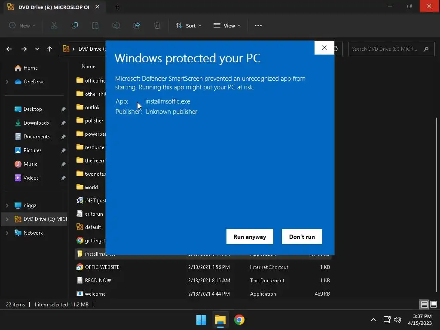
Task: Go up one folder level
Action: coord(50,49)
